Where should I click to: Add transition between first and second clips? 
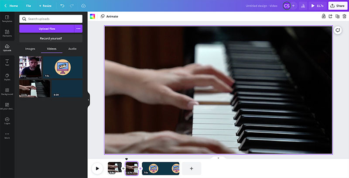[x=123, y=168]
